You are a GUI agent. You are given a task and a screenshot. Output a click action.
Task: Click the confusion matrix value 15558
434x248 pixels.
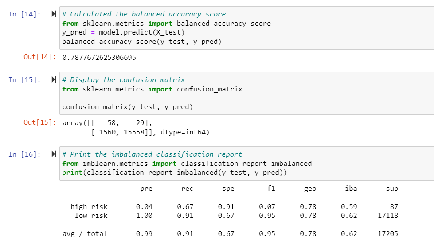click(134, 132)
